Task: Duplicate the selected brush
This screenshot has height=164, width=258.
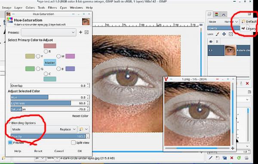Action: coord(224,158)
